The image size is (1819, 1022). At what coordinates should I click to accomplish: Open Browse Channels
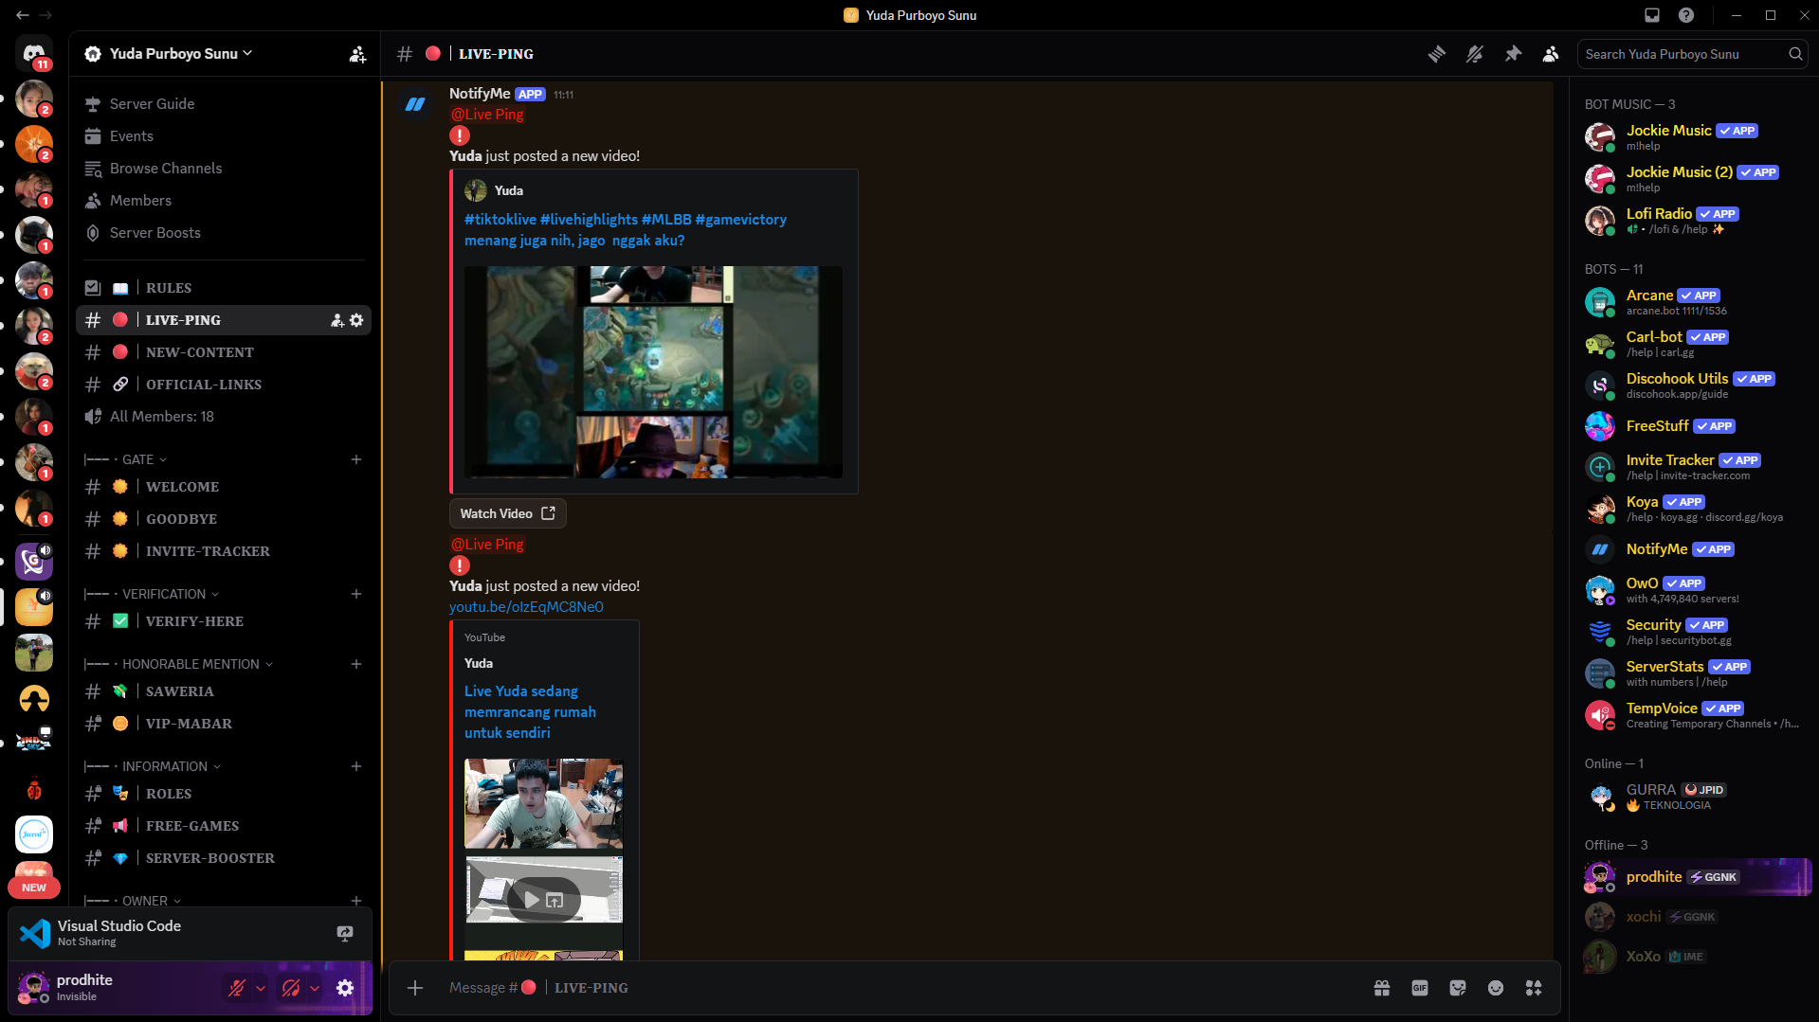(224, 168)
